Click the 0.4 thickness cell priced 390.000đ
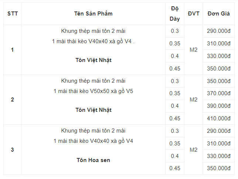This screenshot has width=238, height=179. coord(174,106)
